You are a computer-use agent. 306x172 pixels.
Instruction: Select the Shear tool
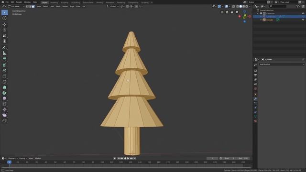click(4, 115)
